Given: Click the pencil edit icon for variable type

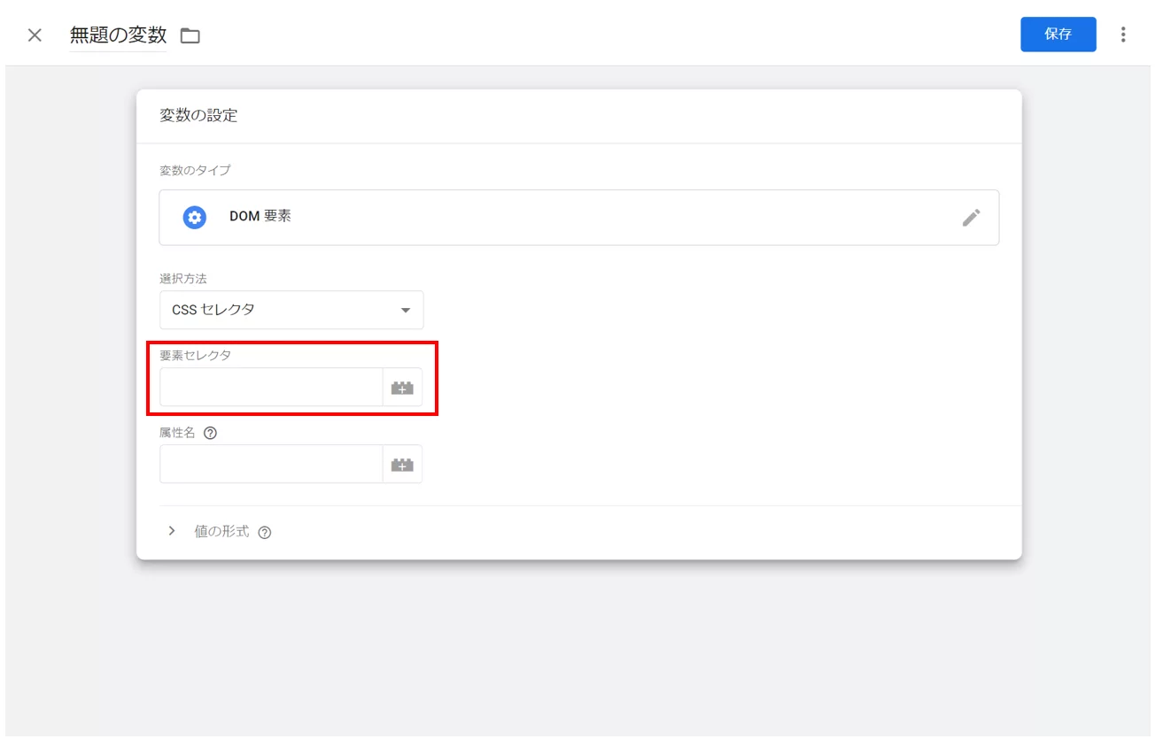Looking at the screenshot, I should 971,218.
